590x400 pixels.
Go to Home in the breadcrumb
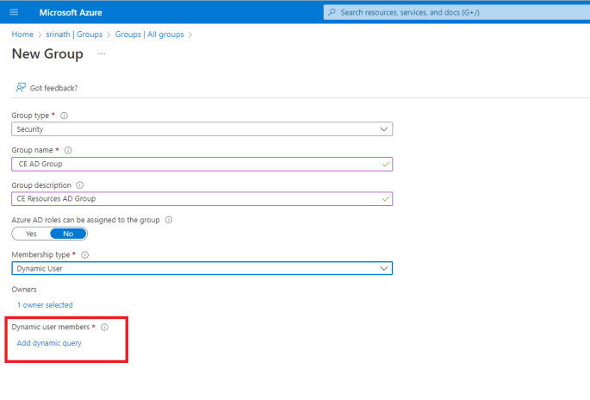(22, 34)
